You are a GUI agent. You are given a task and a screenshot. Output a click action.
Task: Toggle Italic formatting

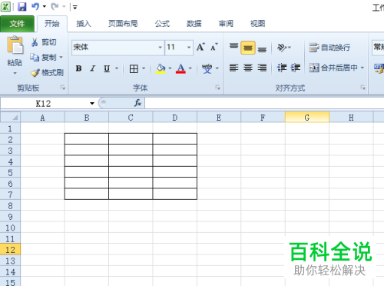click(x=93, y=68)
